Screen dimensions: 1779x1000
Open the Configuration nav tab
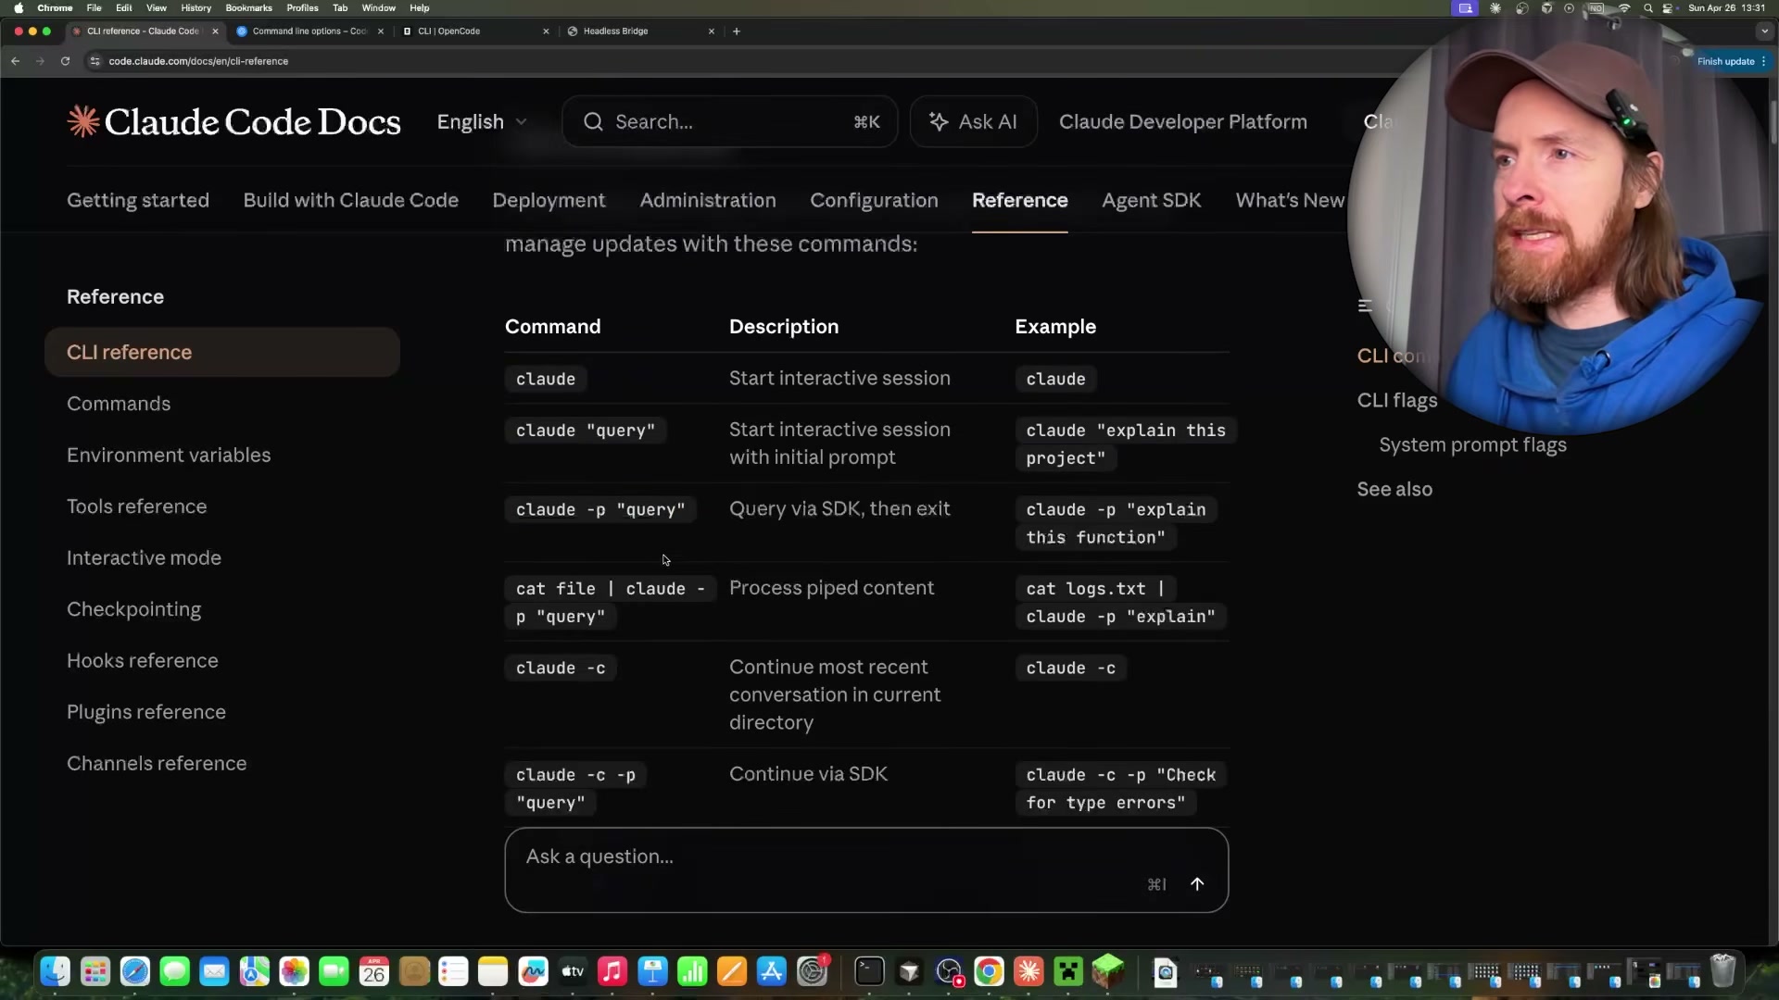click(874, 200)
